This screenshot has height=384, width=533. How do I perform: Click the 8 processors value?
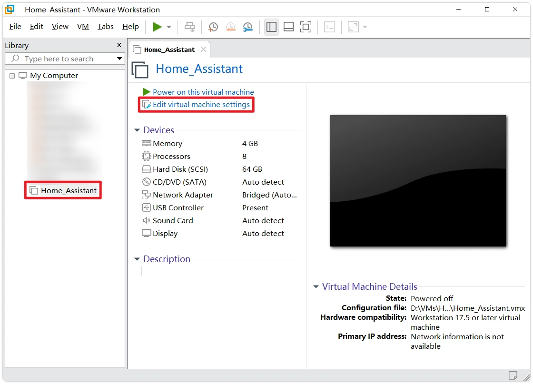coord(245,157)
